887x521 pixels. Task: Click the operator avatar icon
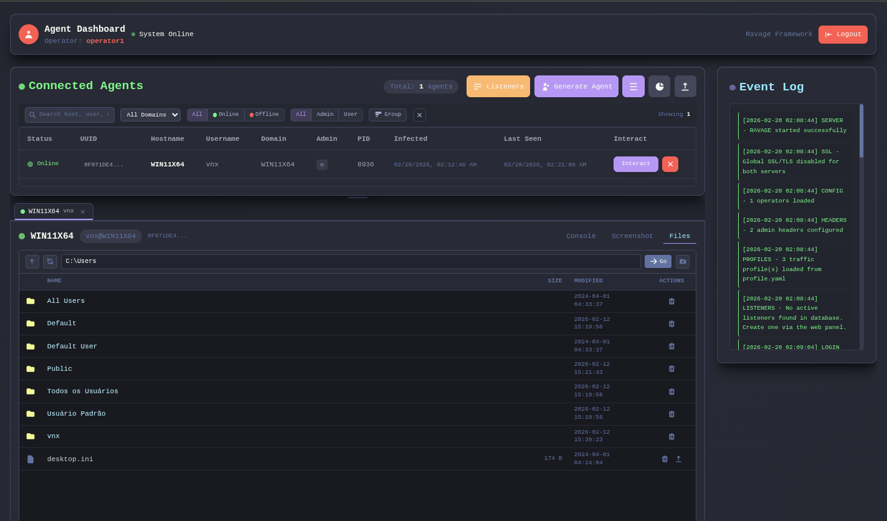coord(29,34)
